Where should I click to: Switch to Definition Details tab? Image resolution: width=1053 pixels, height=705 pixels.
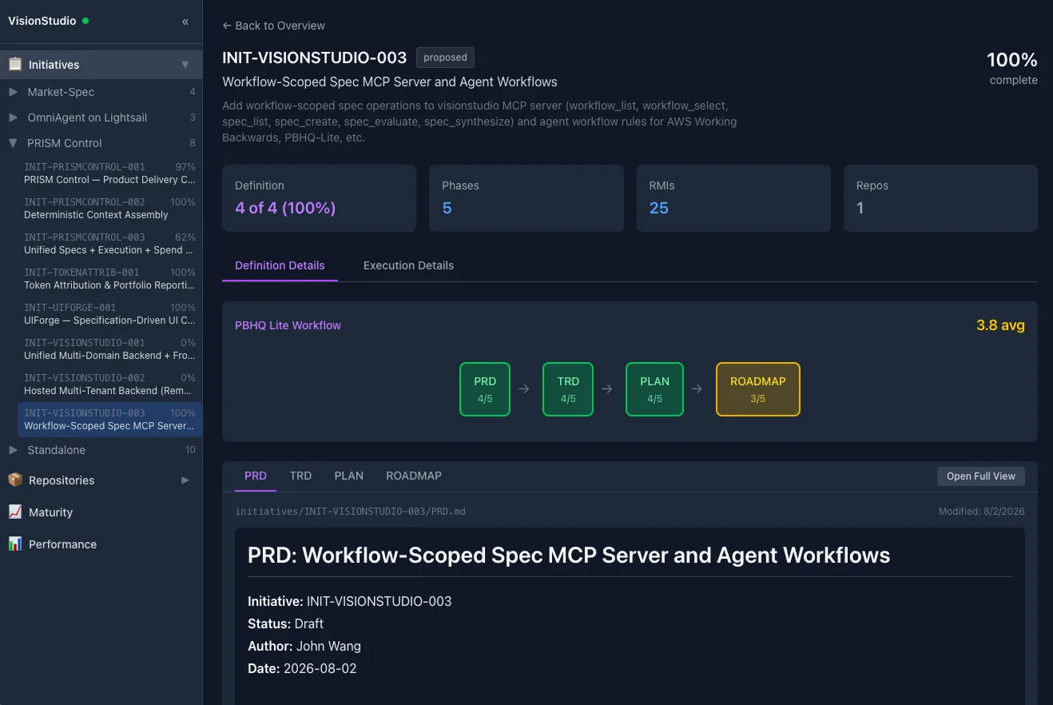click(280, 265)
